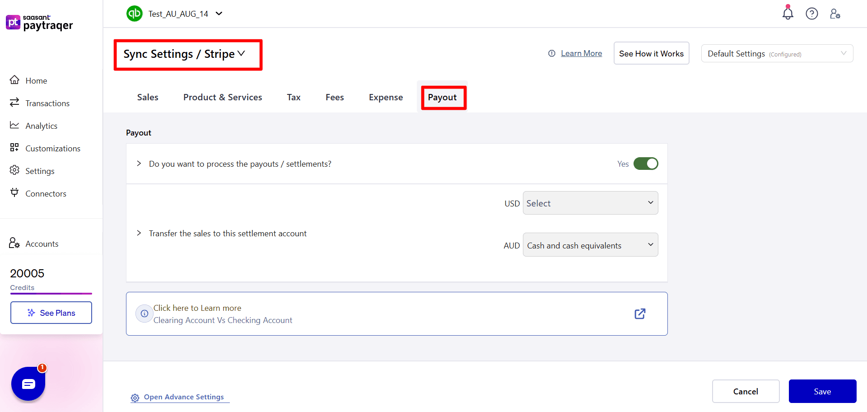Click the Save button
867x412 pixels.
click(822, 391)
